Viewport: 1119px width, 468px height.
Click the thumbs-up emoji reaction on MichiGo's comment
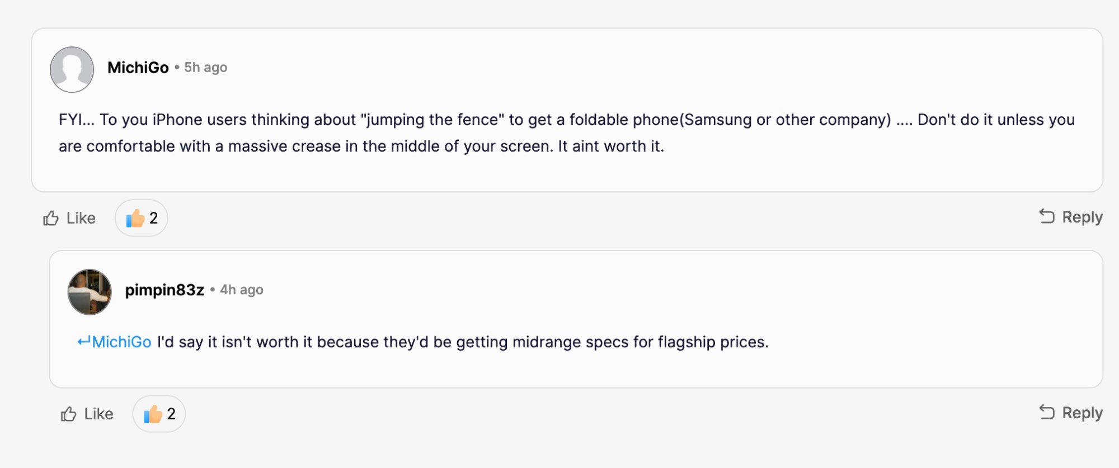[135, 218]
